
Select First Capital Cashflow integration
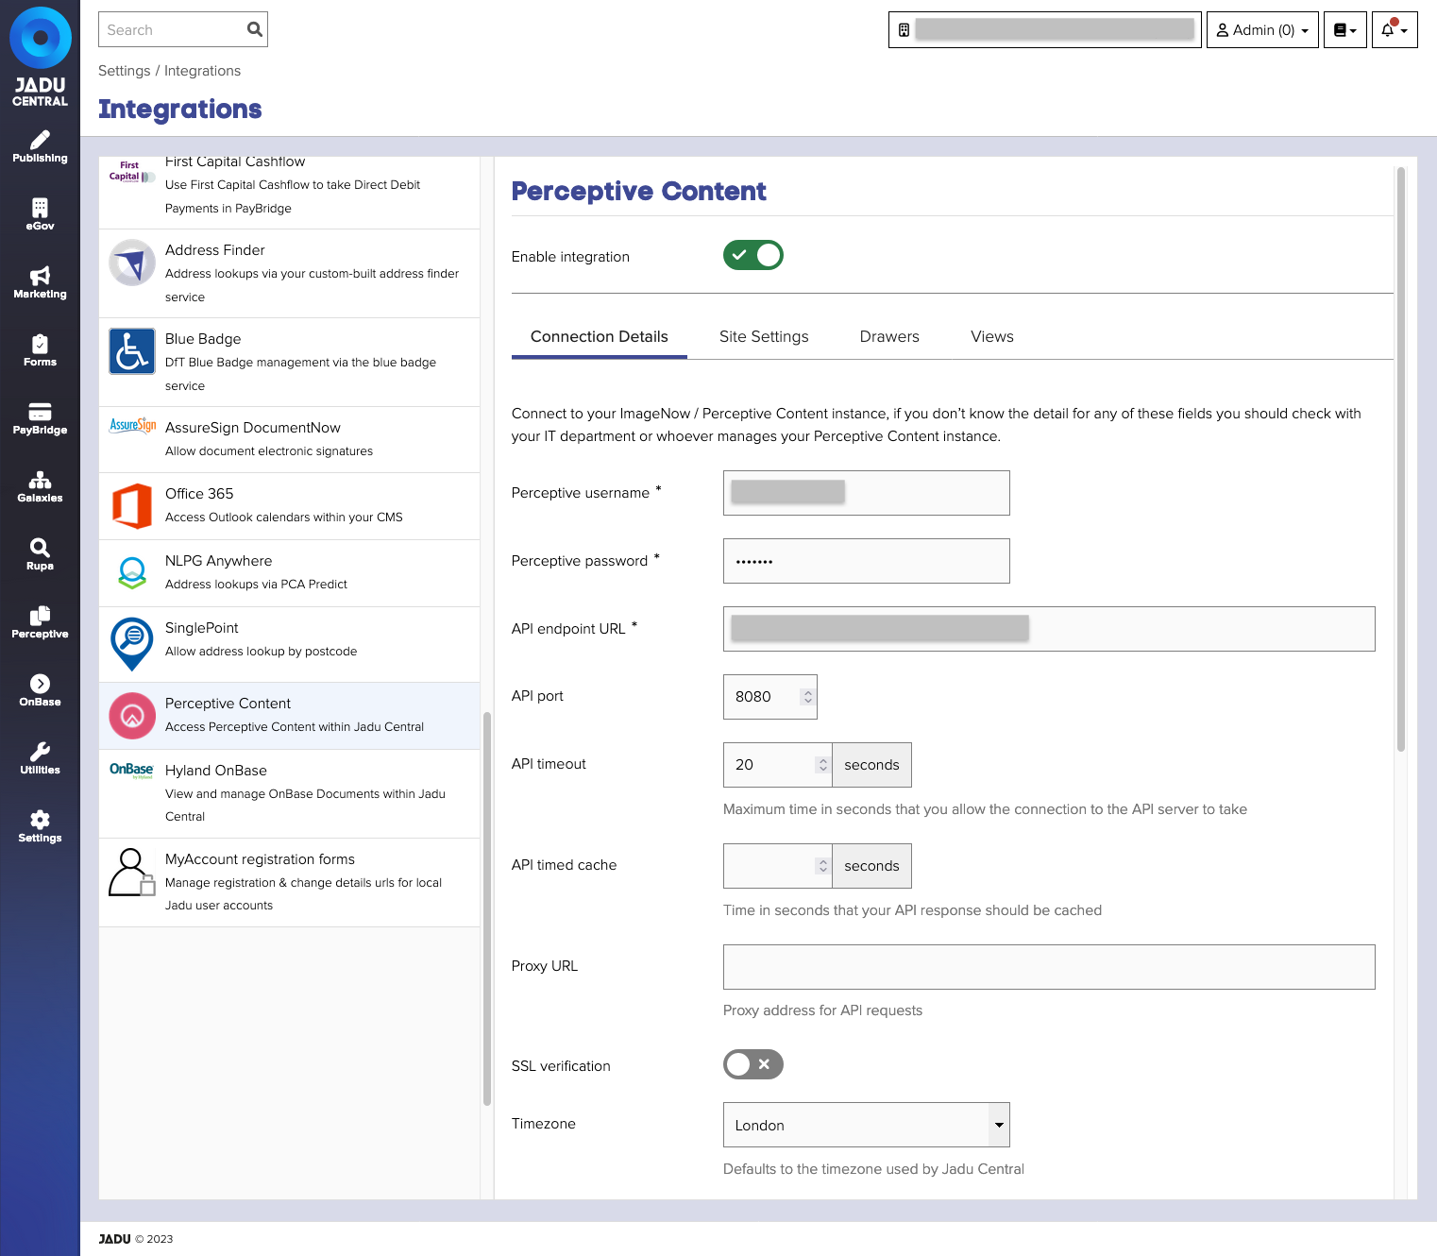[289, 191]
